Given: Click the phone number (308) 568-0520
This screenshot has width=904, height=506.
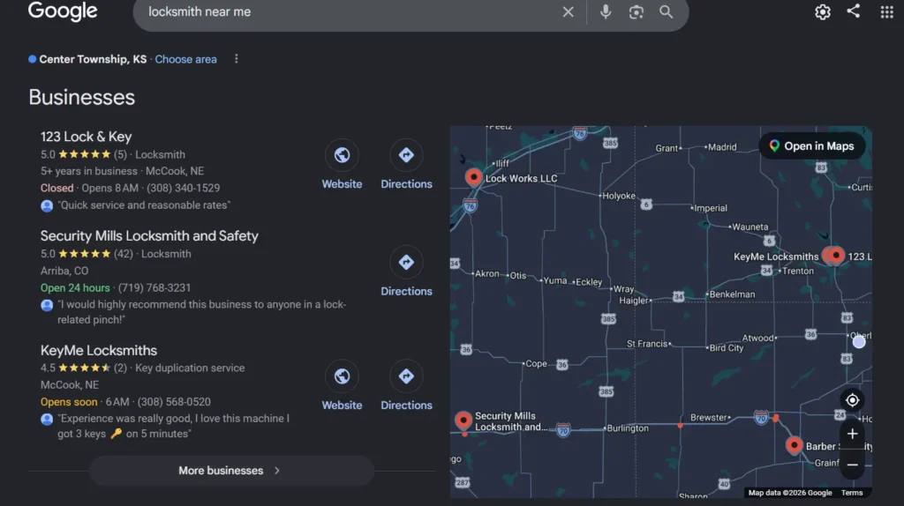Looking at the screenshot, I should coord(174,402).
